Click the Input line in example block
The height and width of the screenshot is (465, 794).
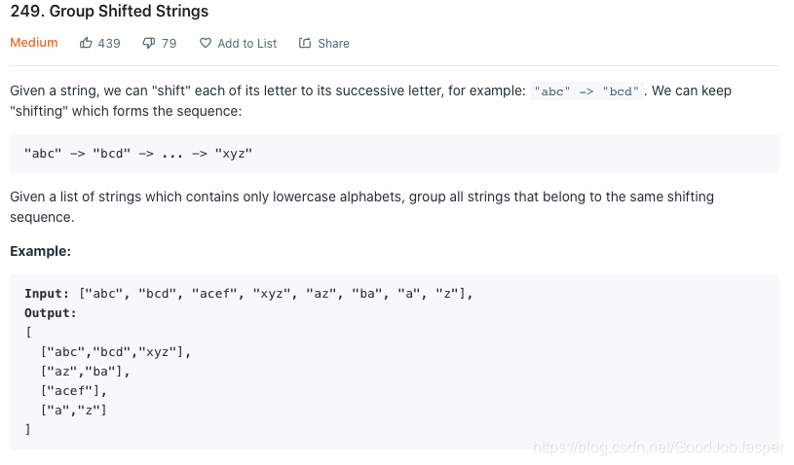[248, 294]
